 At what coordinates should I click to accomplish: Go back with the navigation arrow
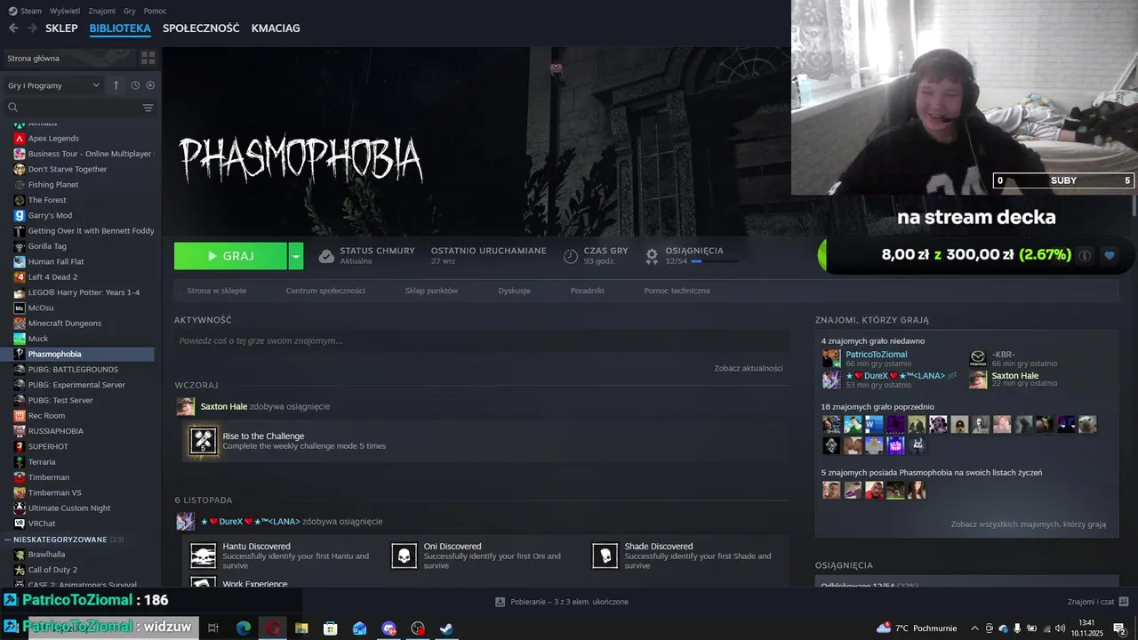click(13, 28)
